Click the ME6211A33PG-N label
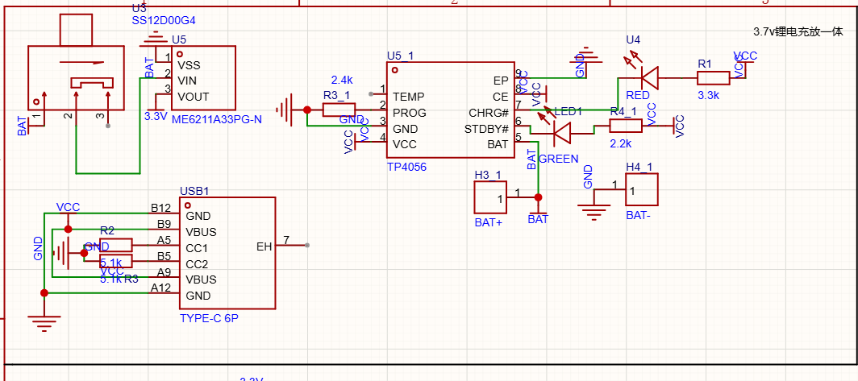The height and width of the screenshot is (381, 858). coord(217,119)
